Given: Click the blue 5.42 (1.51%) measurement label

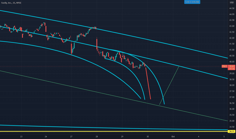Looking at the screenshot, I should pos(192,2).
